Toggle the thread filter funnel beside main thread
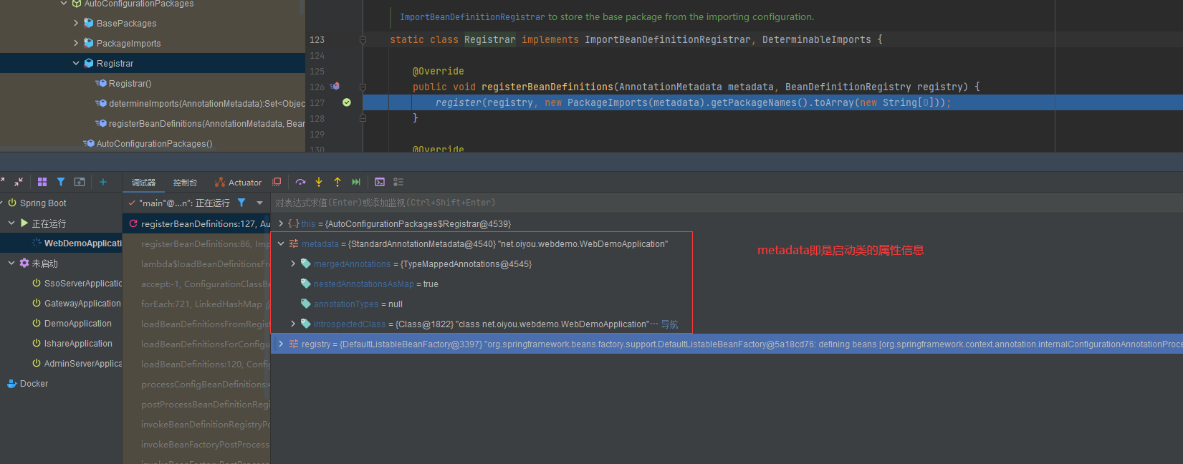The image size is (1183, 464). (x=241, y=203)
